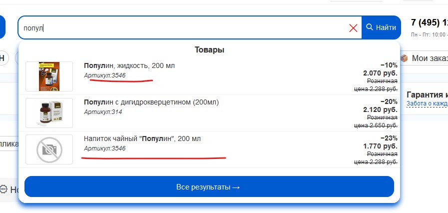Open Популин с дигидрокверцетином product image
The image size is (448, 213).
[x=49, y=113]
